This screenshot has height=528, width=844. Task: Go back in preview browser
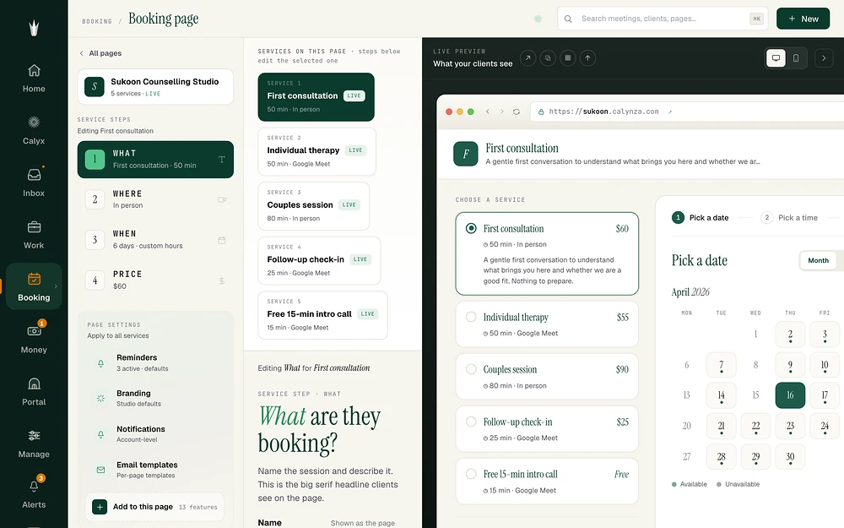coord(487,112)
